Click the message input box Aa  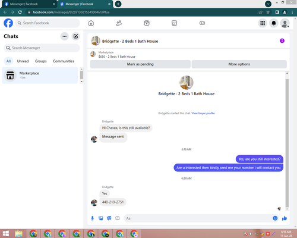click(198, 218)
